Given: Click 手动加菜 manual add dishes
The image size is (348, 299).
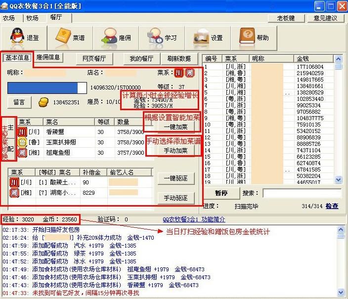Looking at the screenshot, I should (x=176, y=151).
